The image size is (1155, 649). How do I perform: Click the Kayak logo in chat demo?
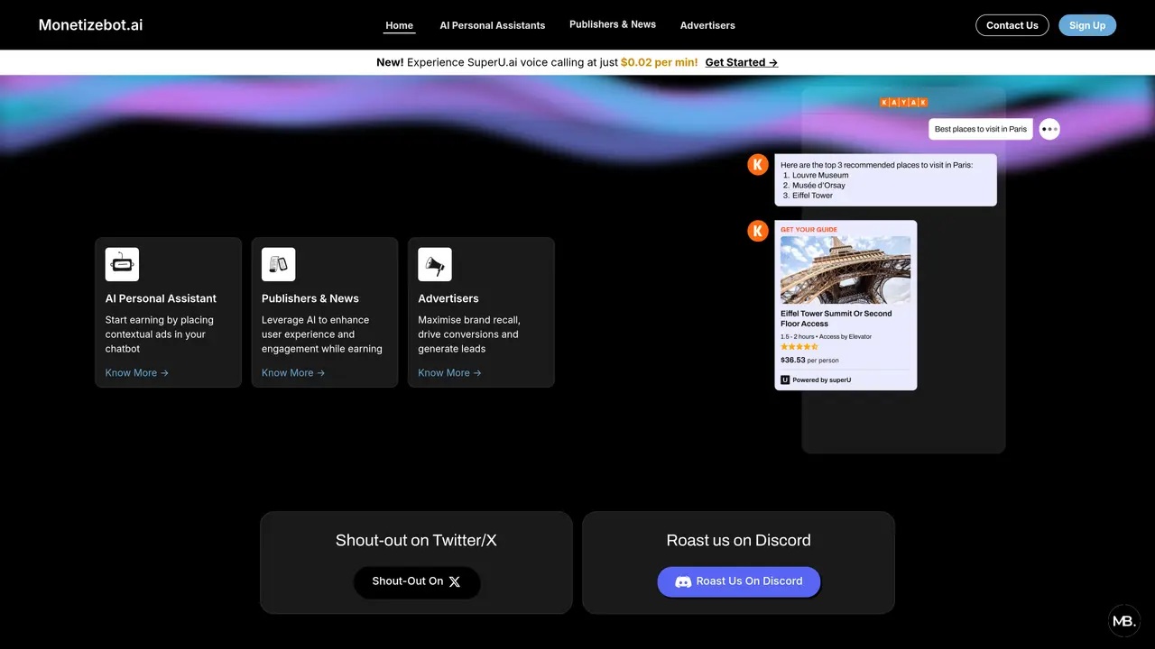pos(903,103)
